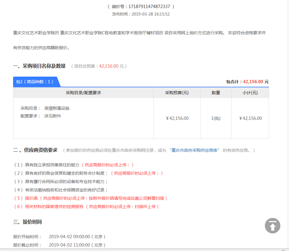This screenshot has width=289, height=251.
Task: Click the back-to-top arrow button
Action: [272, 226]
